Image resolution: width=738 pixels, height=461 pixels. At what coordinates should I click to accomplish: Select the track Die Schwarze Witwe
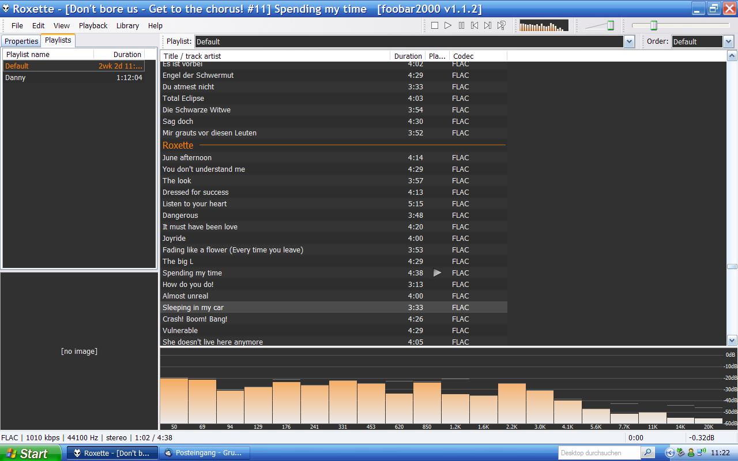click(334, 109)
